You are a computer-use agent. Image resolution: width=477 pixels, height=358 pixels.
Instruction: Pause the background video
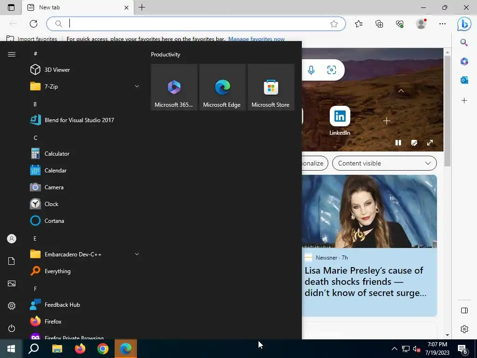click(398, 143)
